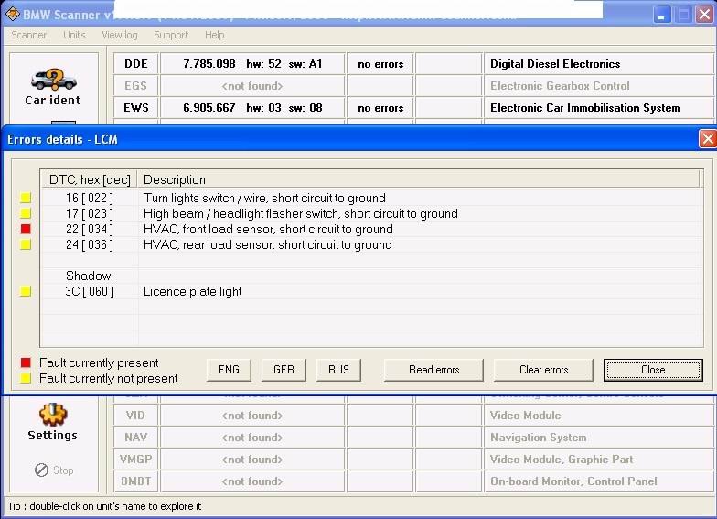Click the VMGP unit name cell
Viewport: 717px width, 519px height.
click(135, 460)
